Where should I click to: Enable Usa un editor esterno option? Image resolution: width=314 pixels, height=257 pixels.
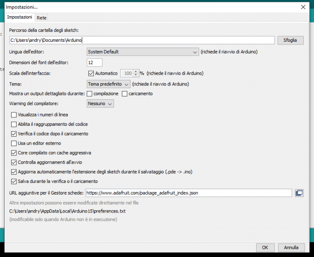click(x=13, y=143)
